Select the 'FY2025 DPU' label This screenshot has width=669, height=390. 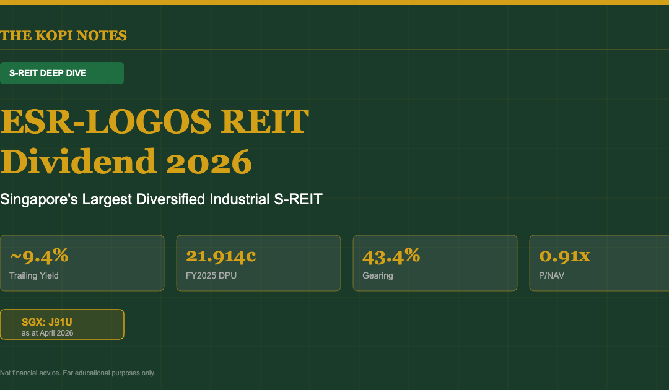pos(211,275)
